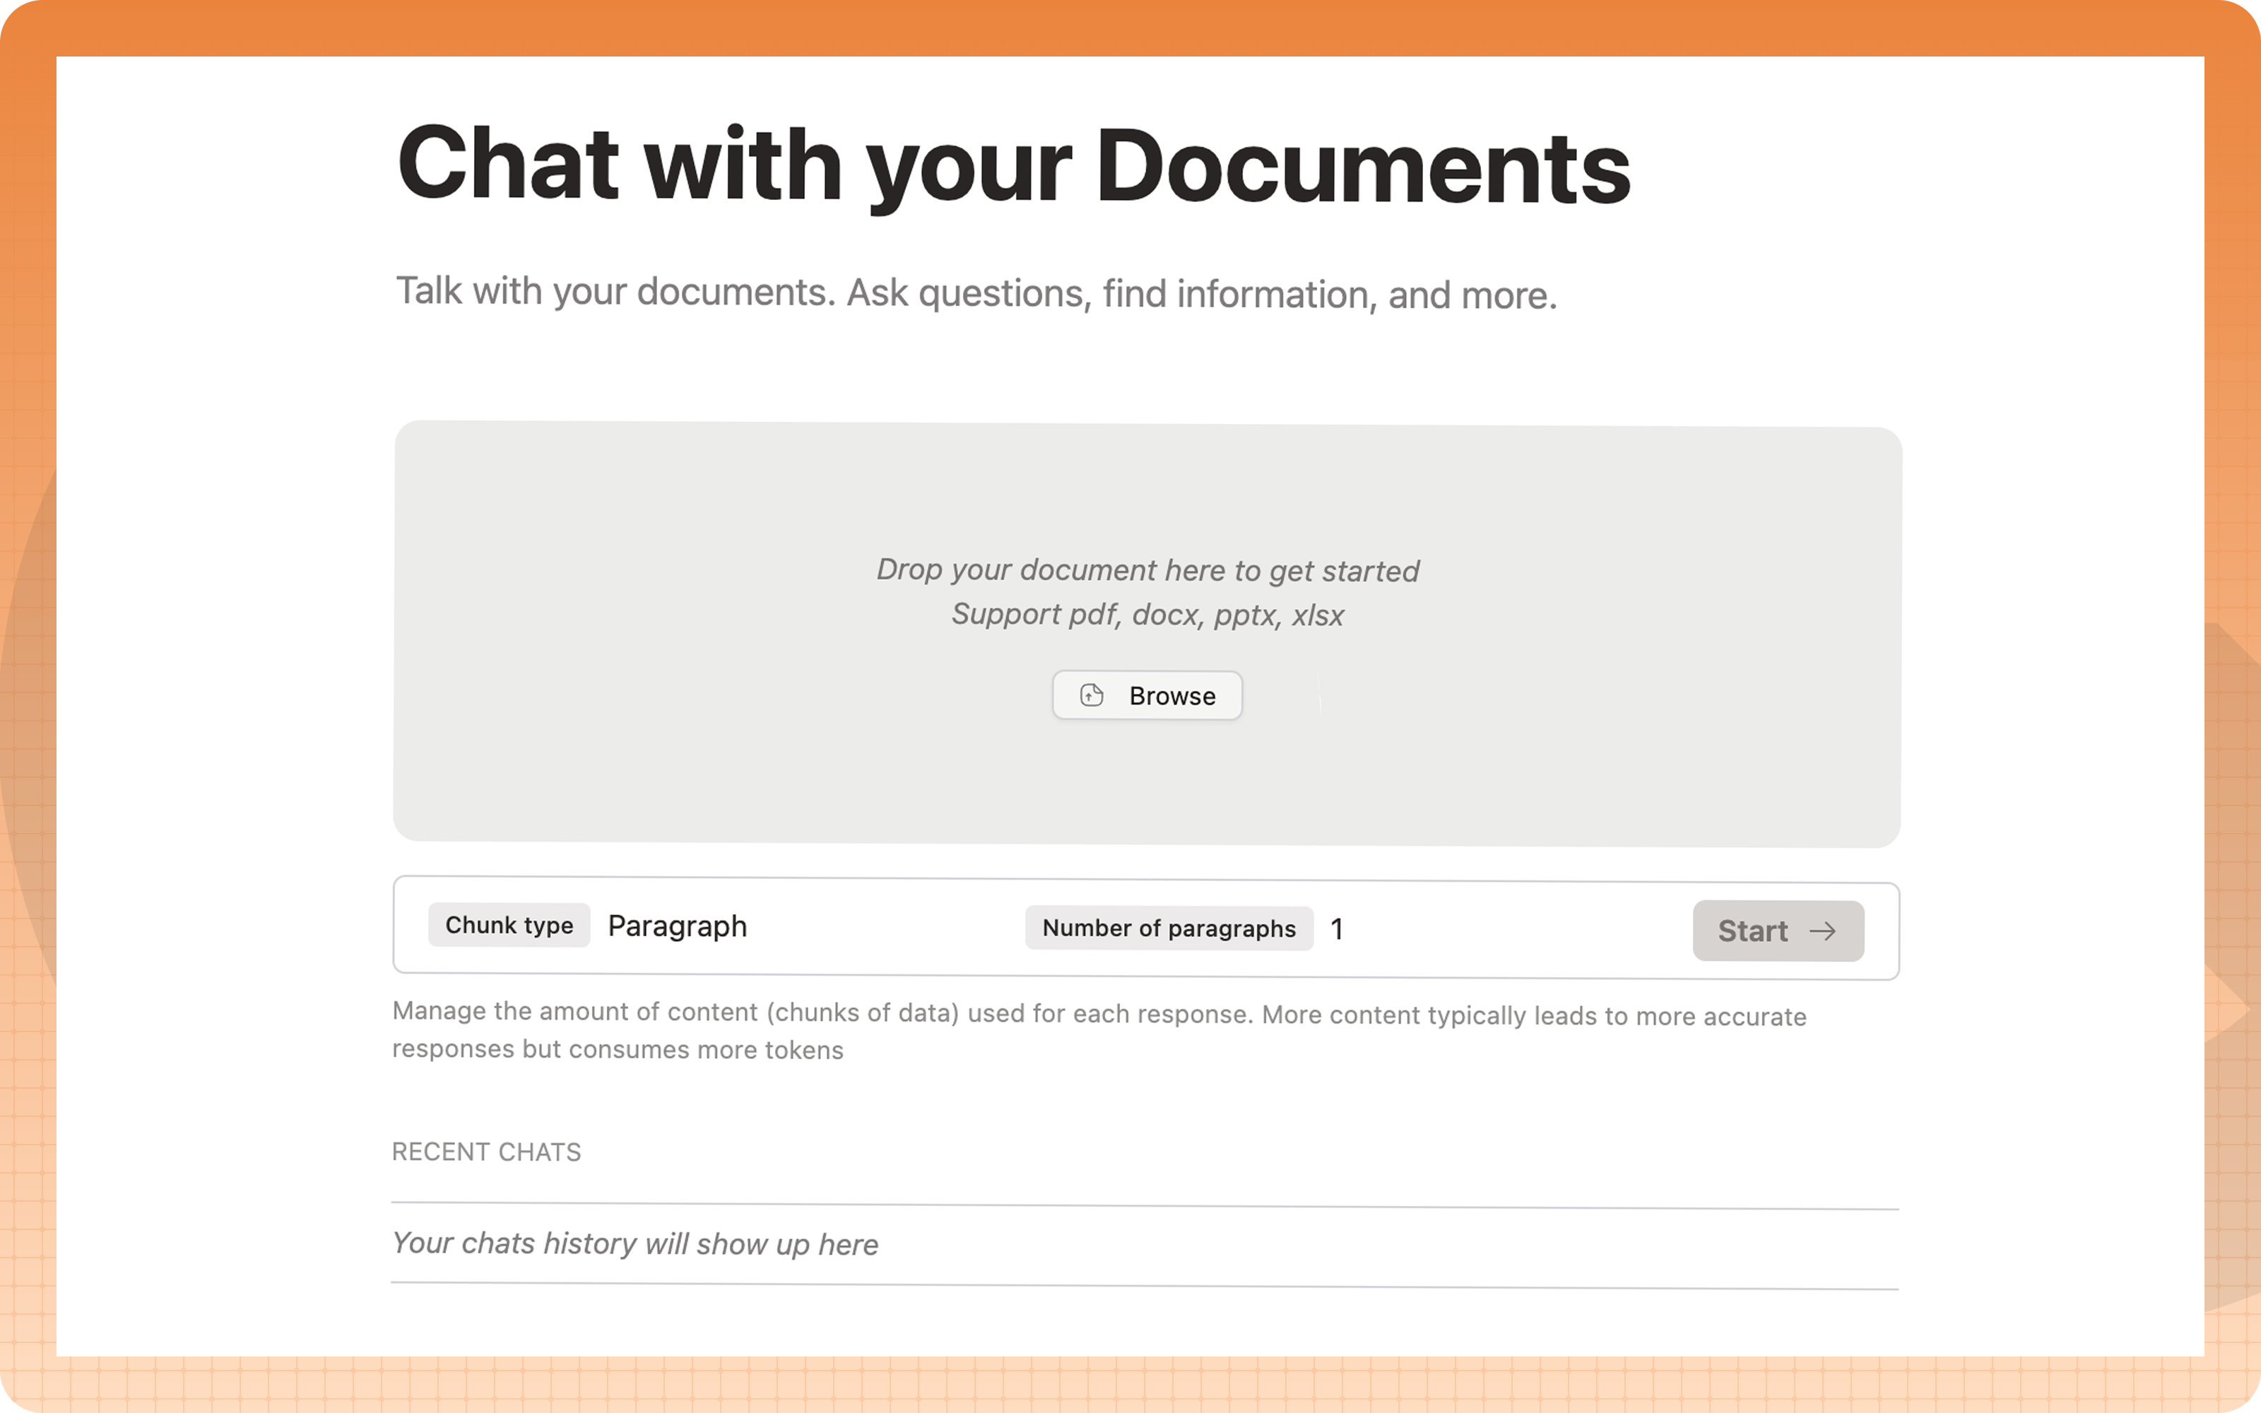The image size is (2261, 1413).
Task: Click the 'Chat with your Documents' heading
Action: [1014, 166]
